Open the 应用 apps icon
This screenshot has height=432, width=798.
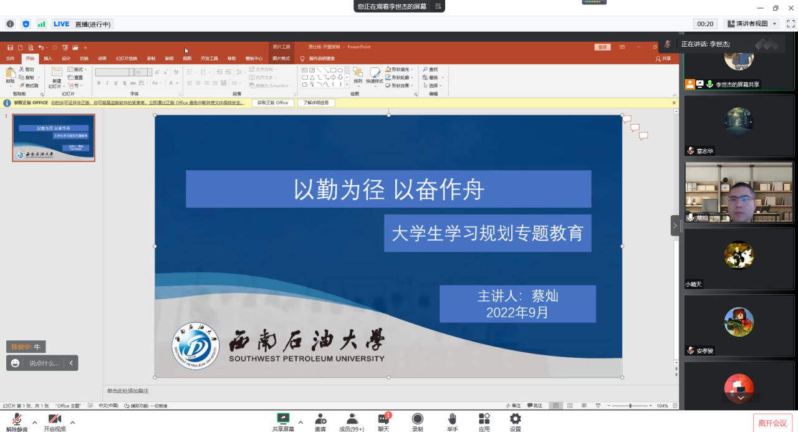(x=484, y=422)
